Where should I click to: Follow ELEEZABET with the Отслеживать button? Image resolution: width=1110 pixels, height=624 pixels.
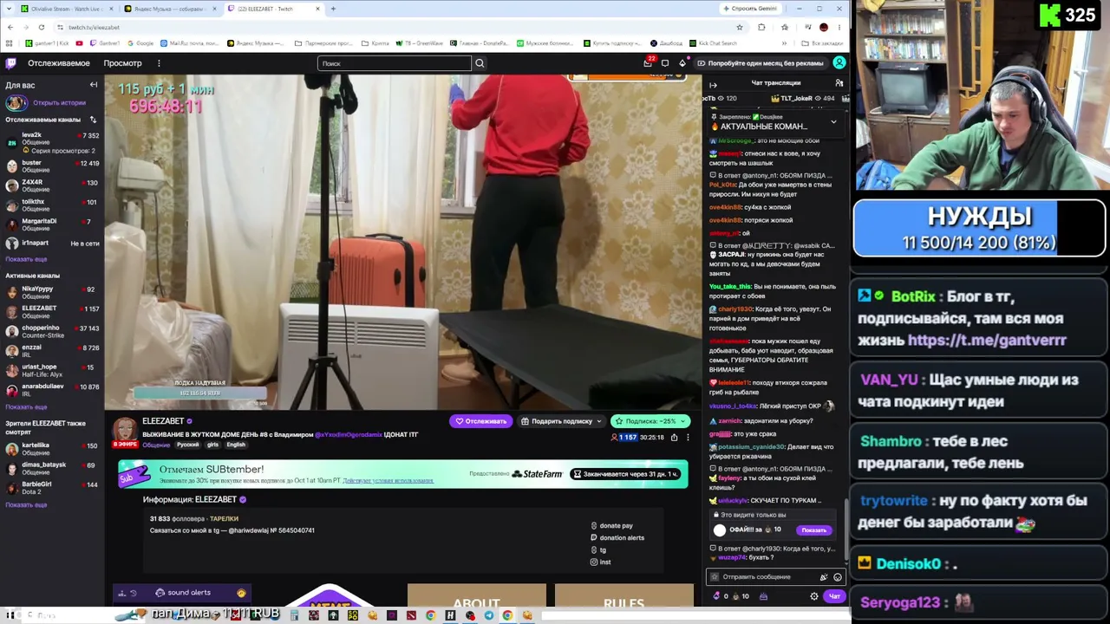pyautogui.click(x=480, y=421)
